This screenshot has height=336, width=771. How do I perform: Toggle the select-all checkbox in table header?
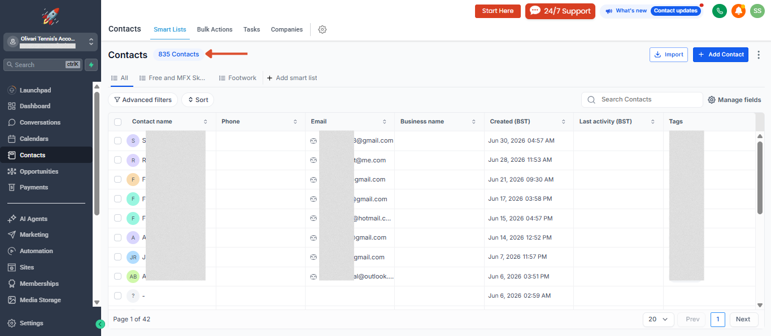(117, 122)
